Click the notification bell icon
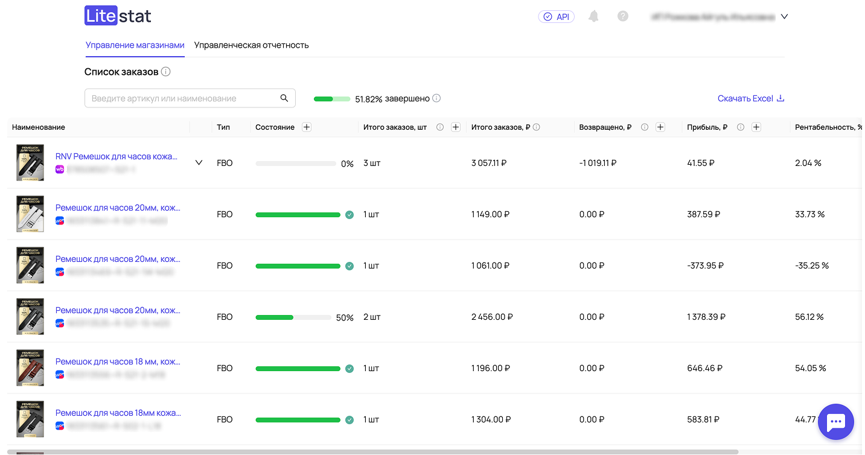Image resolution: width=865 pixels, height=455 pixels. point(593,16)
